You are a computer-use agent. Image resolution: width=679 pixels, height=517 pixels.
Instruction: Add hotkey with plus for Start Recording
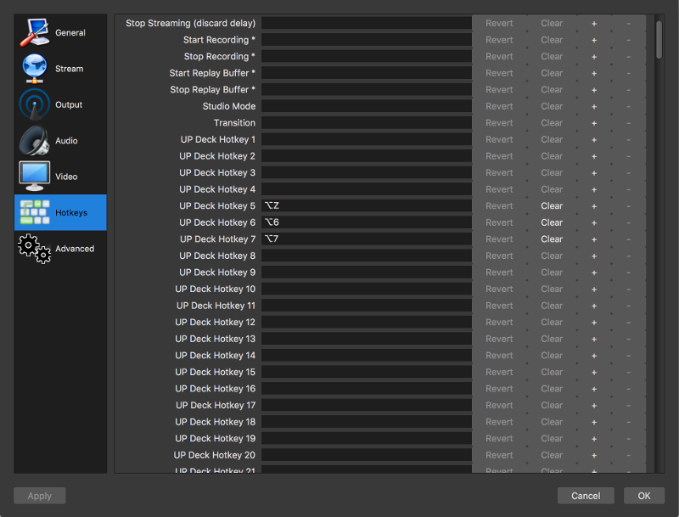594,40
